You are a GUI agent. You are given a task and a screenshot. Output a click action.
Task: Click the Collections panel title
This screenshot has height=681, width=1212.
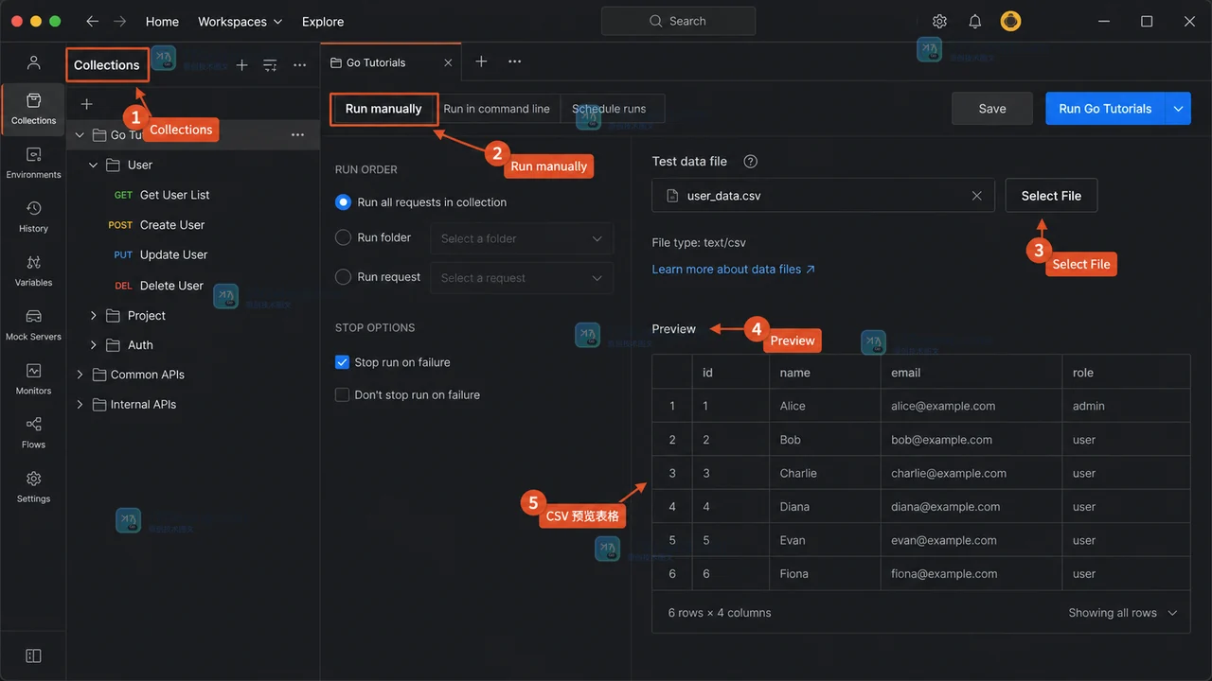[x=107, y=65]
